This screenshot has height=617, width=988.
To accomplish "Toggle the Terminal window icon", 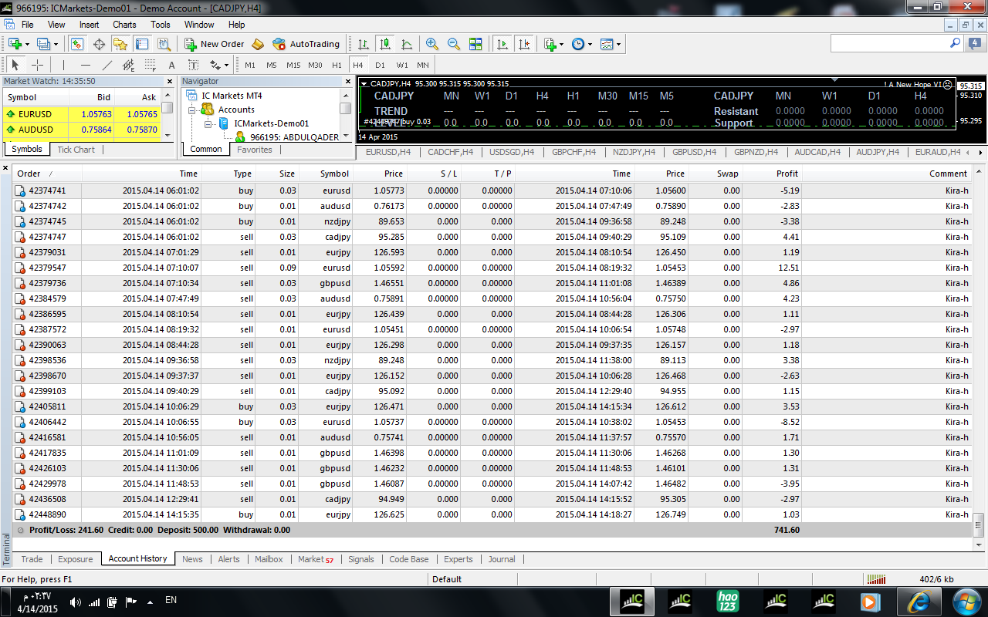I will (142, 44).
